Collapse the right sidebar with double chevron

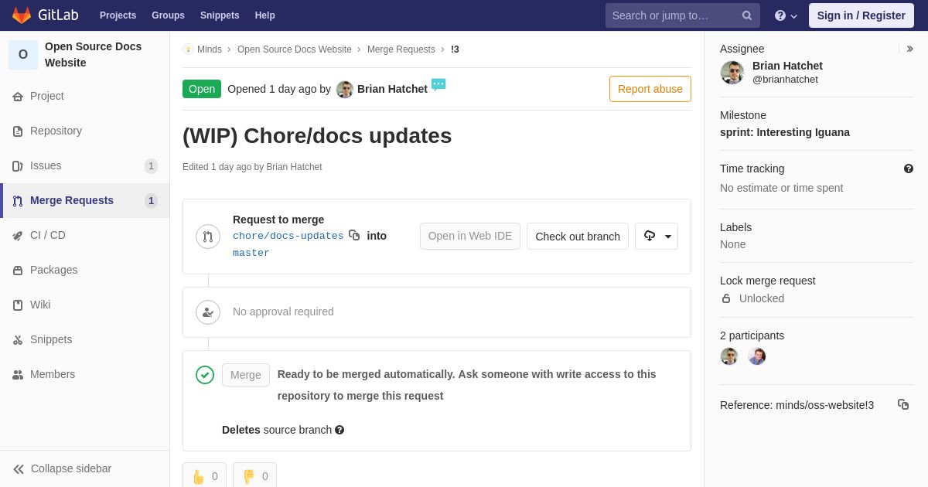(x=909, y=49)
